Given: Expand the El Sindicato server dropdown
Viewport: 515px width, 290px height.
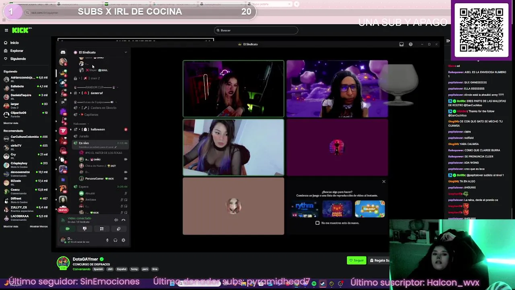Looking at the screenshot, I should pyautogui.click(x=126, y=52).
